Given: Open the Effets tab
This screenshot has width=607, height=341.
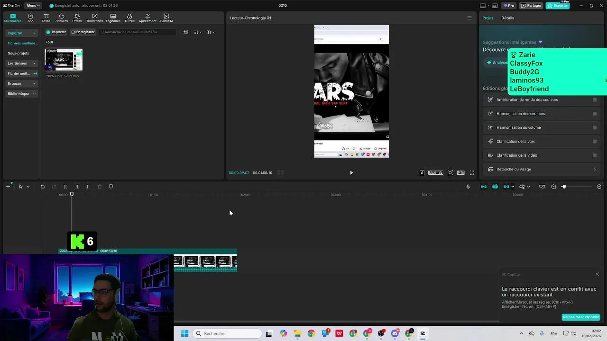Looking at the screenshot, I should [77, 18].
